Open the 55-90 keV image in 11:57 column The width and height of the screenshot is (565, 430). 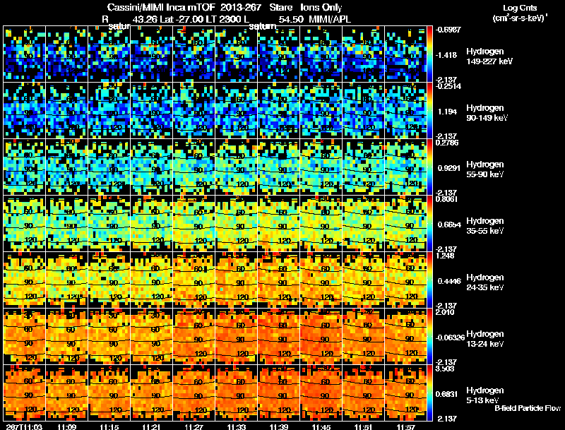[405, 167]
